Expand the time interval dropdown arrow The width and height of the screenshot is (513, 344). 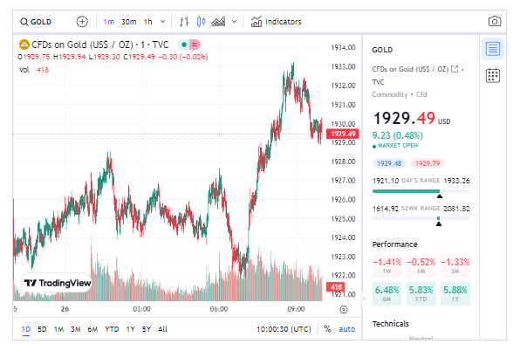click(x=162, y=22)
